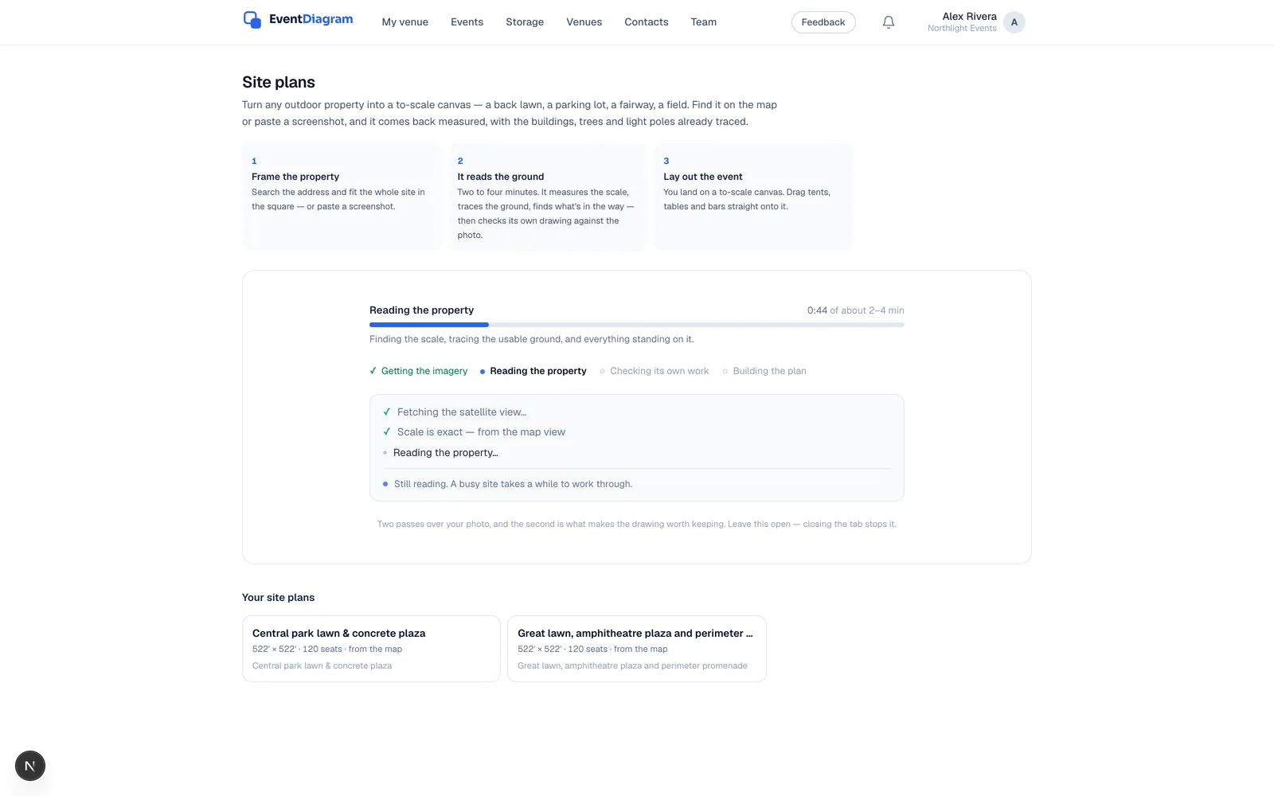Open Great lawn, amphitheatre plaza site plan
Viewport: 1274px width, 796px height.
636,649
